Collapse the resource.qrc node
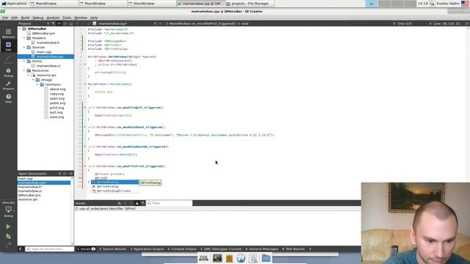This screenshot has height=264, width=470. pyautogui.click(x=29, y=75)
